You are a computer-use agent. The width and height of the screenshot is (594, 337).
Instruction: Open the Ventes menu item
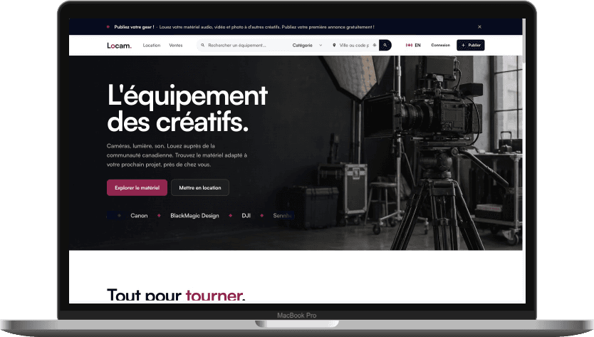click(x=176, y=45)
